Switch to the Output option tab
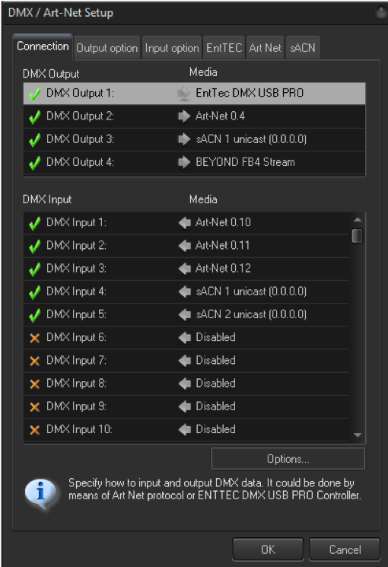This screenshot has width=388, height=567. click(x=107, y=48)
